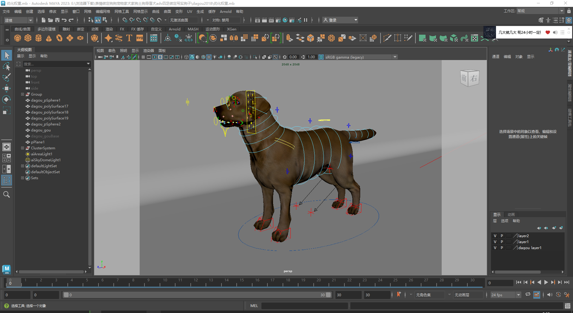Activate the Paint selection tool

pyautogui.click(x=7, y=77)
